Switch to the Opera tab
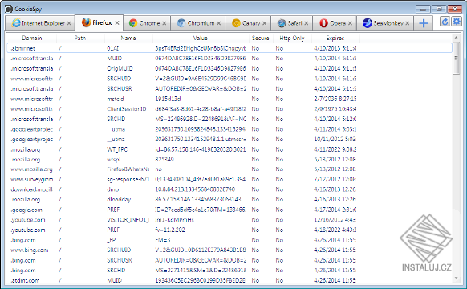 (x=335, y=23)
